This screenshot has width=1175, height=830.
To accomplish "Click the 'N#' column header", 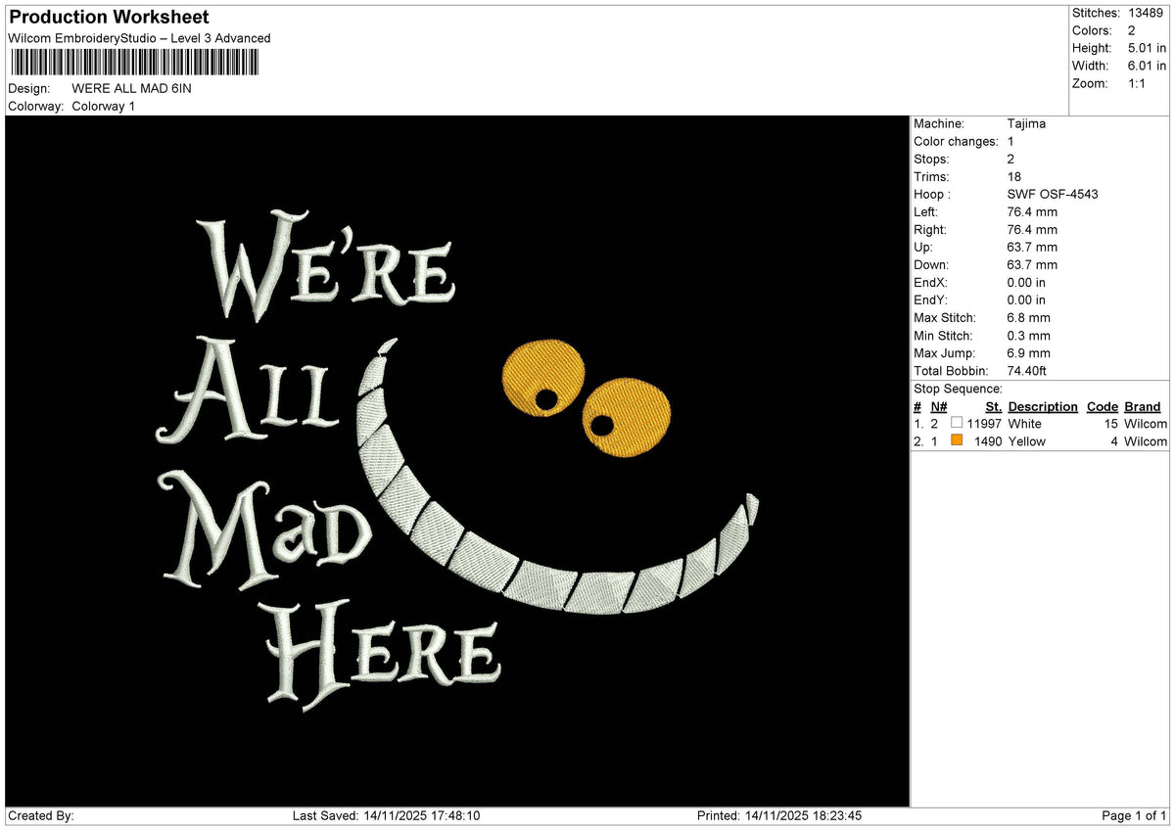I will (x=939, y=406).
